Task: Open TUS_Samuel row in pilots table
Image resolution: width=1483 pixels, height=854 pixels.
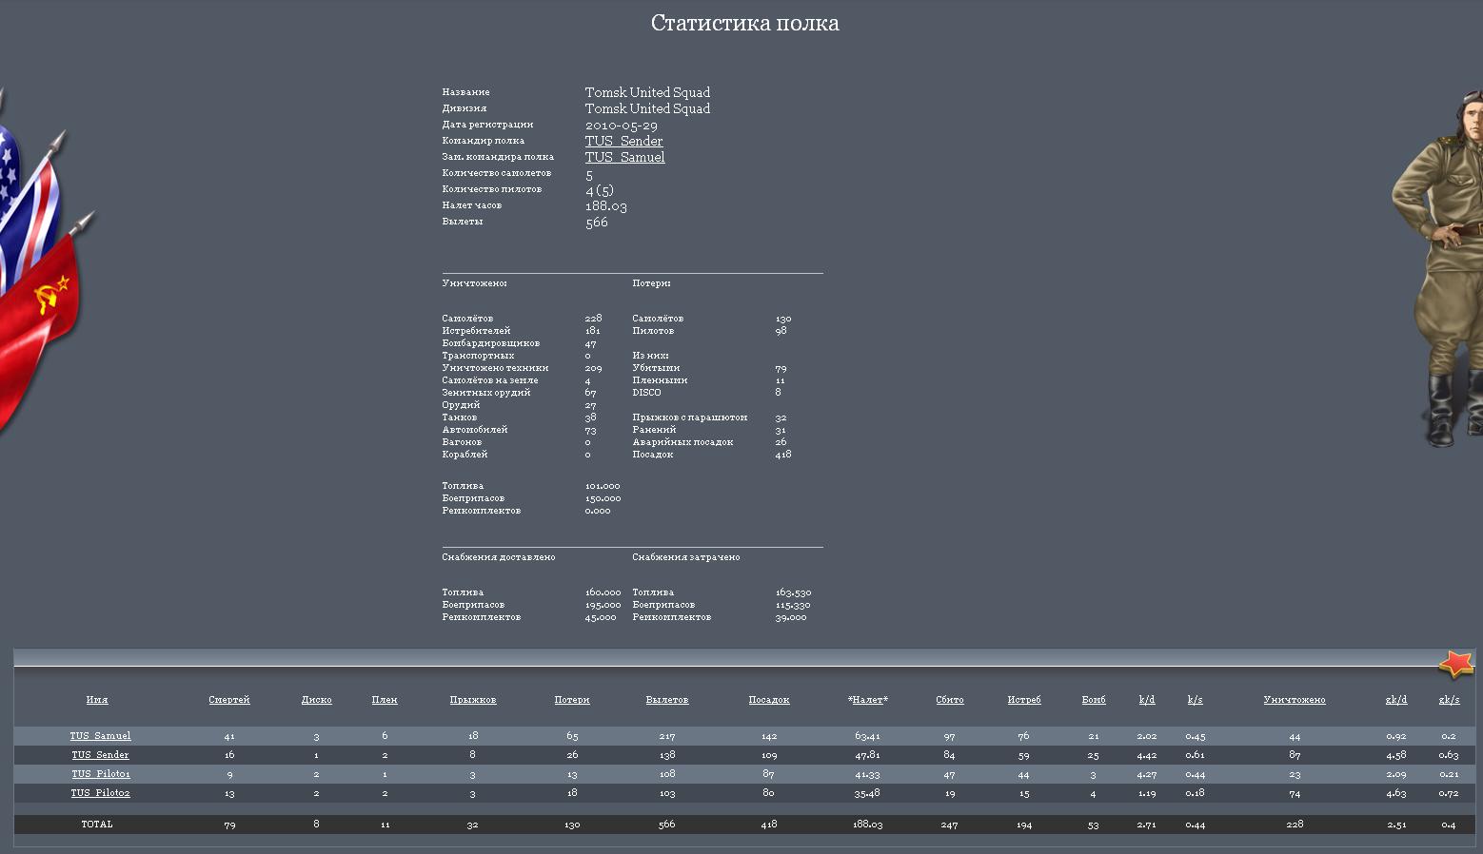Action: pos(100,736)
